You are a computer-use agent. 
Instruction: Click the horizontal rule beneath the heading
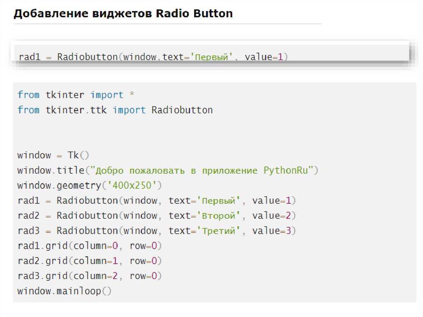pyautogui.click(x=167, y=24)
